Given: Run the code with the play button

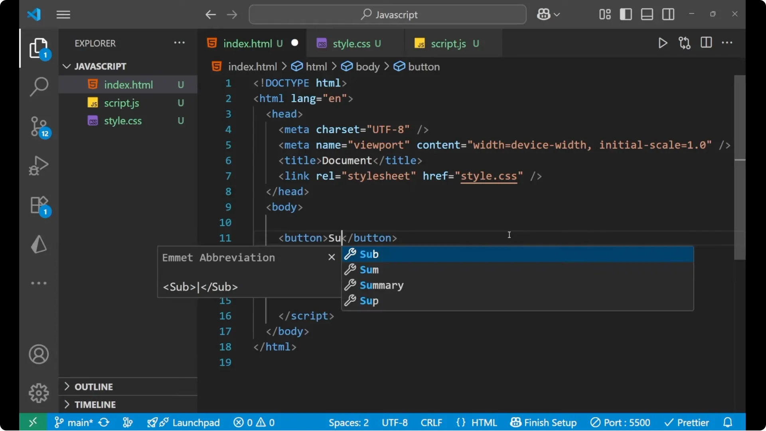Looking at the screenshot, I should coord(663,43).
